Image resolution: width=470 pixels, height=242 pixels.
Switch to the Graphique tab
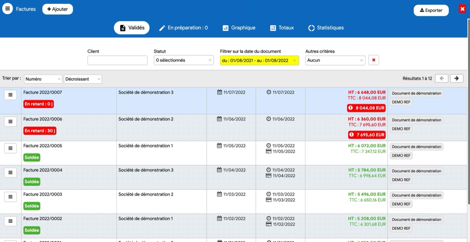[239, 28]
